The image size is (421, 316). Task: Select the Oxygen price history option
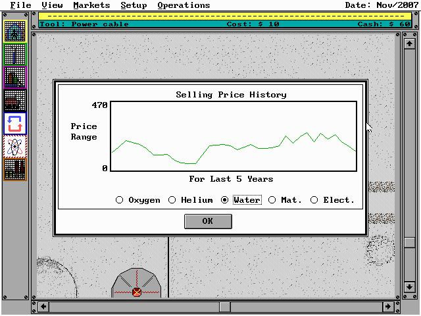click(x=120, y=200)
